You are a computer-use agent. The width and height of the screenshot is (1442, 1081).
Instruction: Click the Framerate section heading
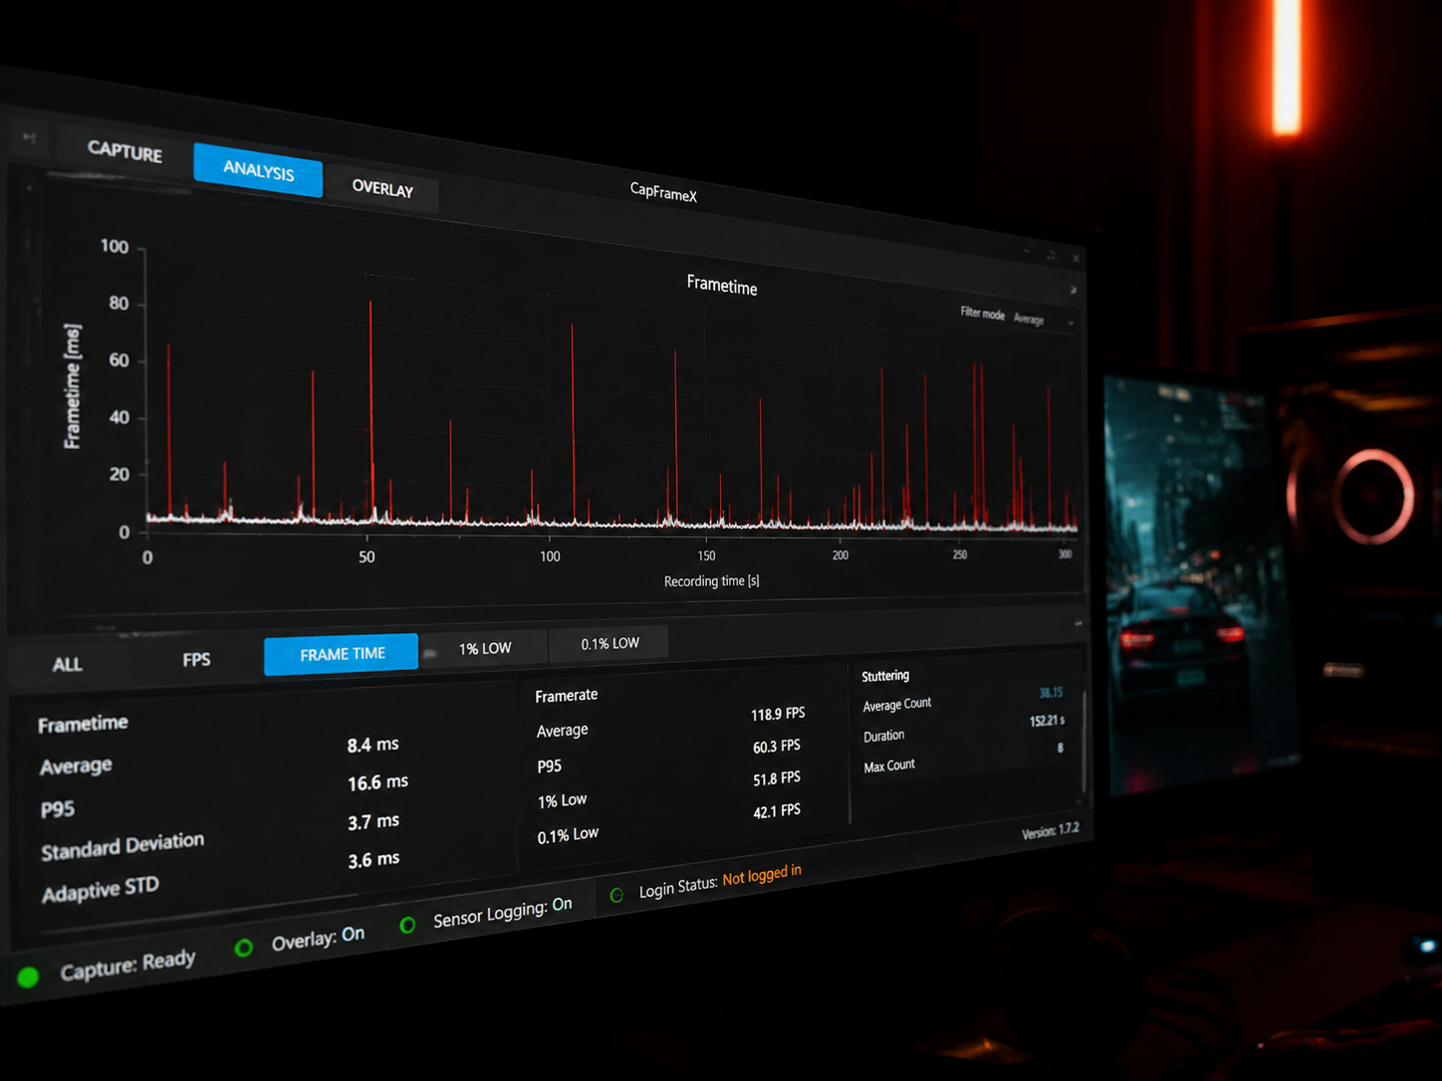click(x=567, y=695)
